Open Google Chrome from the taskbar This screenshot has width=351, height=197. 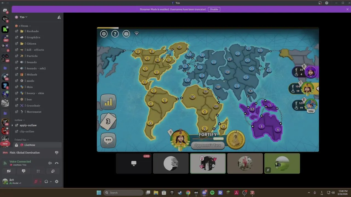pos(188,193)
